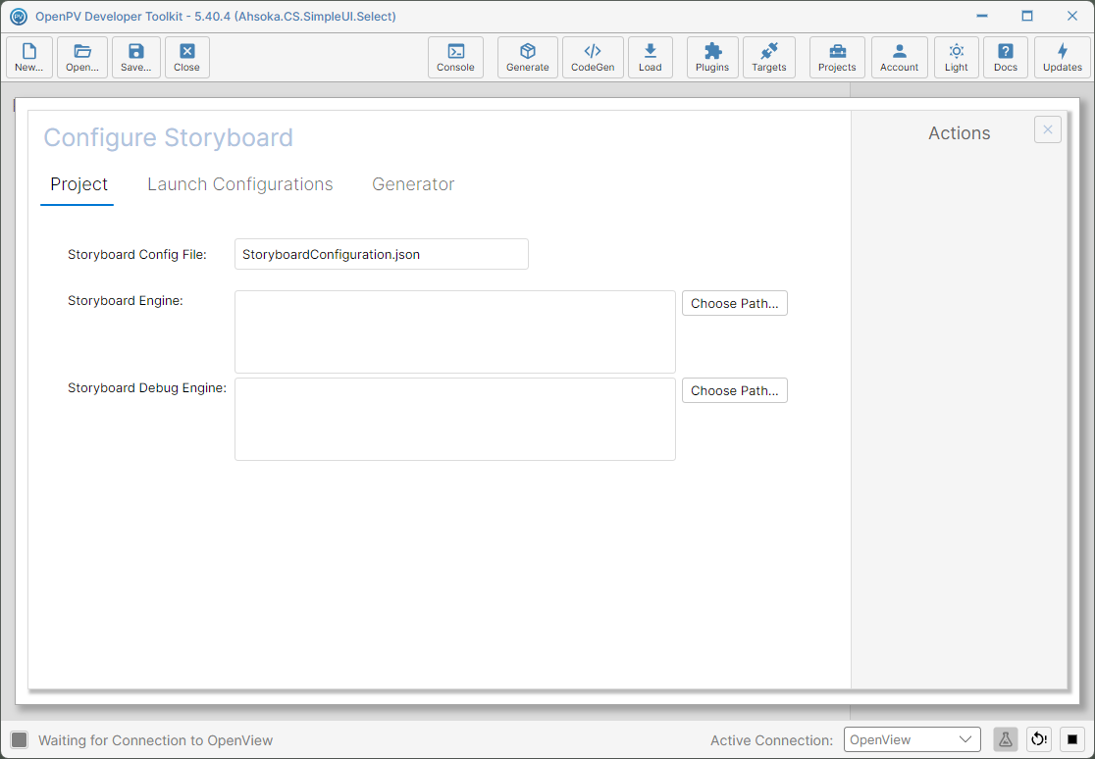Screen dimensions: 1095x759
Task: Switch theme with the Light button
Action: [x=957, y=57]
